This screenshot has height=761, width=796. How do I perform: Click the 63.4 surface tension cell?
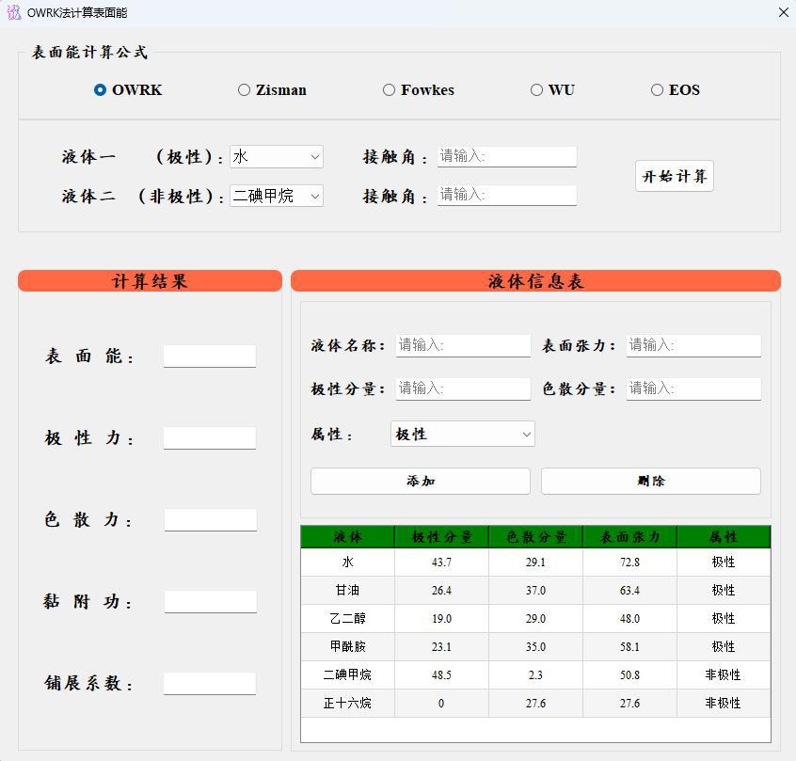click(x=629, y=591)
